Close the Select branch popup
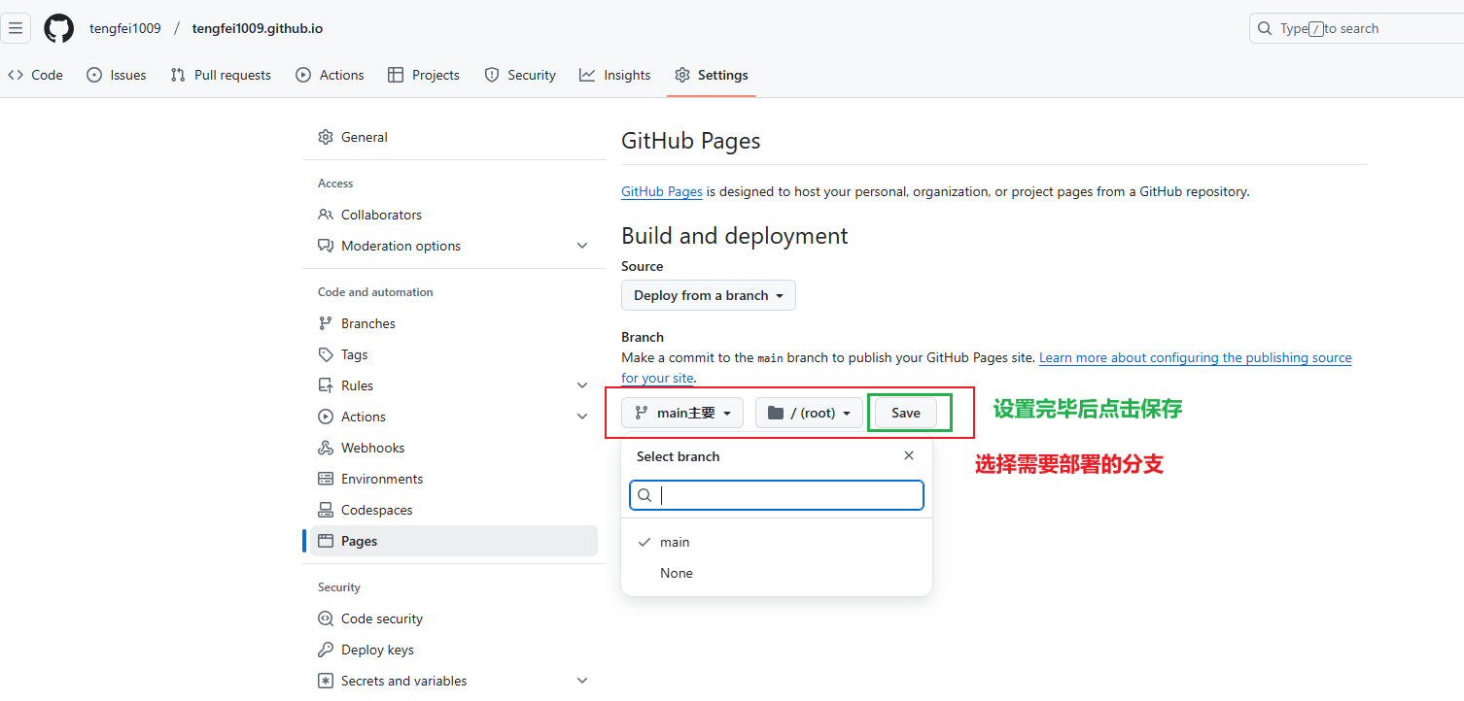The width and height of the screenshot is (1464, 701). 909,455
